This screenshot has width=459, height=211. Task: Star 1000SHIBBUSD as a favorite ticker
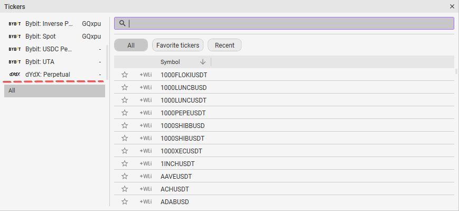(125, 125)
